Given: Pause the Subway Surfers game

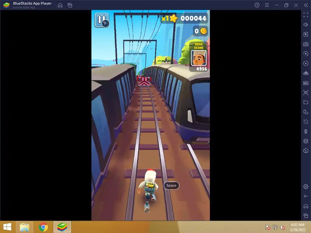Looking at the screenshot, I should point(101,20).
